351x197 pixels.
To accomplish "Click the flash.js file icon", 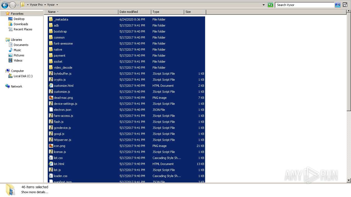I will point(51,122).
